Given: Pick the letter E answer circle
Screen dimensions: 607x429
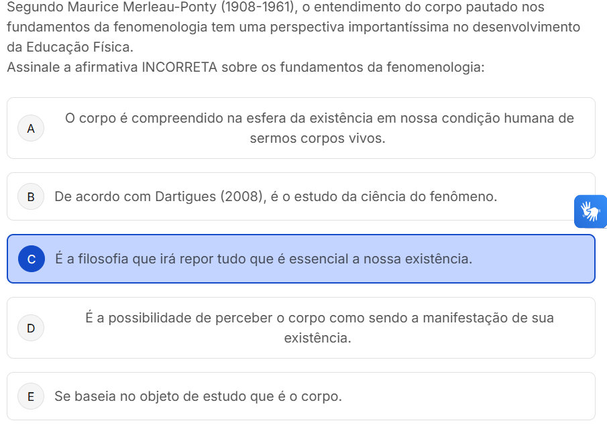Looking at the screenshot, I should point(31,396).
